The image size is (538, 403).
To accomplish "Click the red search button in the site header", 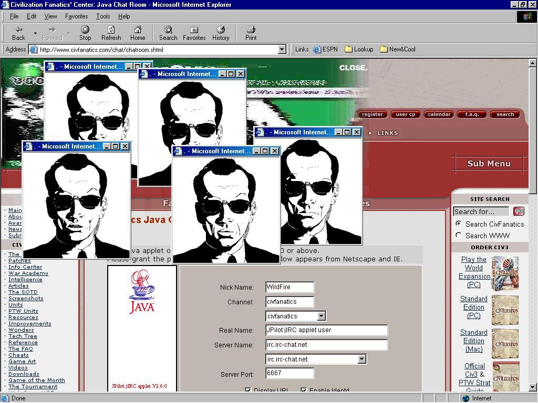I will [x=505, y=114].
